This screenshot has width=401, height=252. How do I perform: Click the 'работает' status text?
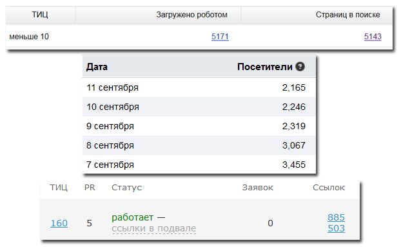[x=132, y=217]
